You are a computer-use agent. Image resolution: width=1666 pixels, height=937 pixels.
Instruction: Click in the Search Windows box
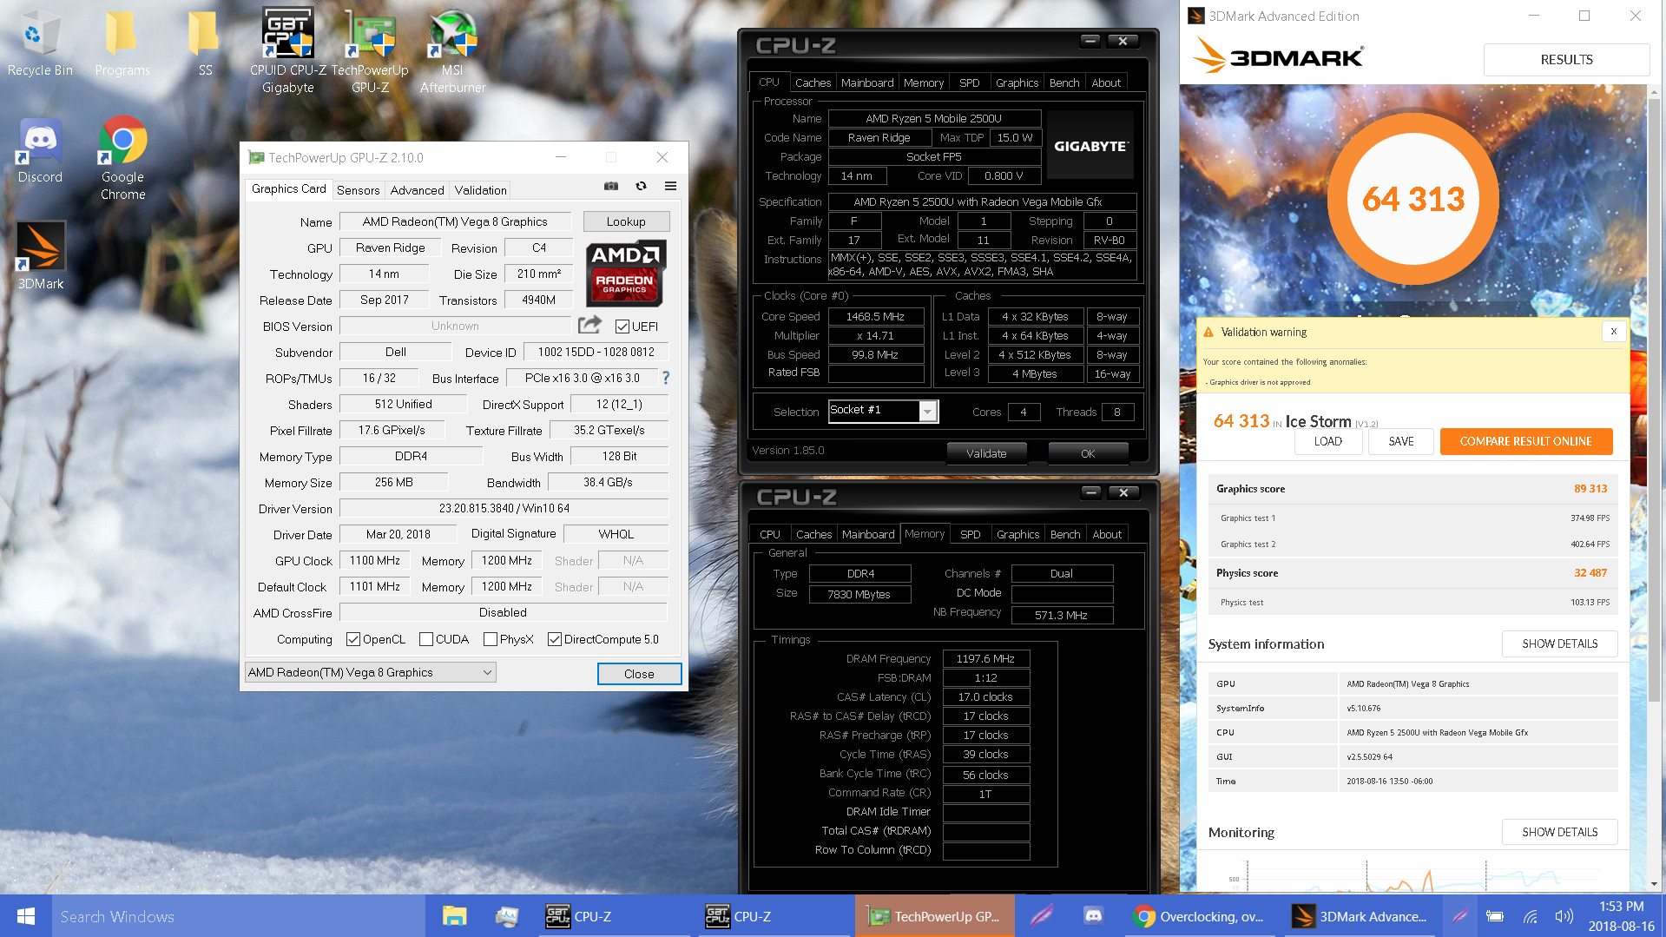238,916
